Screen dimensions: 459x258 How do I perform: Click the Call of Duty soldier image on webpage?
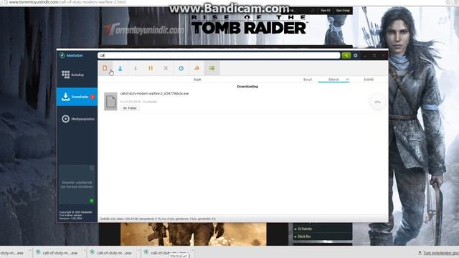(x=193, y=234)
